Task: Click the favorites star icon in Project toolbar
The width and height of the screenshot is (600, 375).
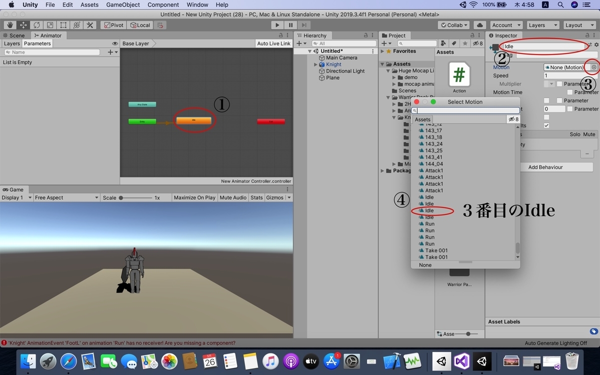Action: click(464, 43)
